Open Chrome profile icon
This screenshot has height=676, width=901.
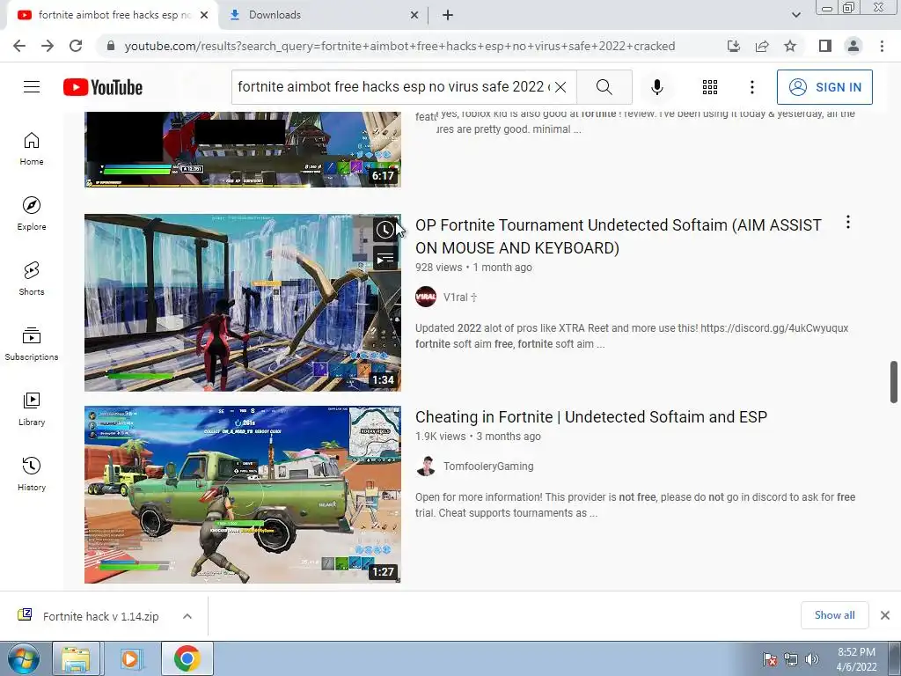coord(853,46)
